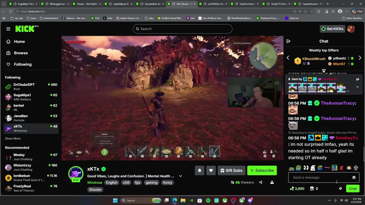Enable stream notifications with bell icon
Screen dimensions: 365x205
click(x=200, y=171)
